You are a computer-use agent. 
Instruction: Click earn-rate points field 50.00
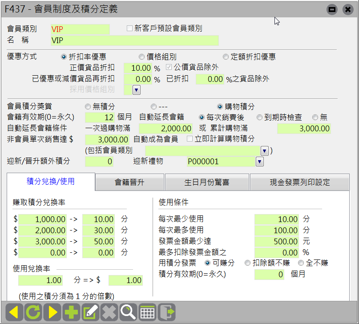pos(98,242)
